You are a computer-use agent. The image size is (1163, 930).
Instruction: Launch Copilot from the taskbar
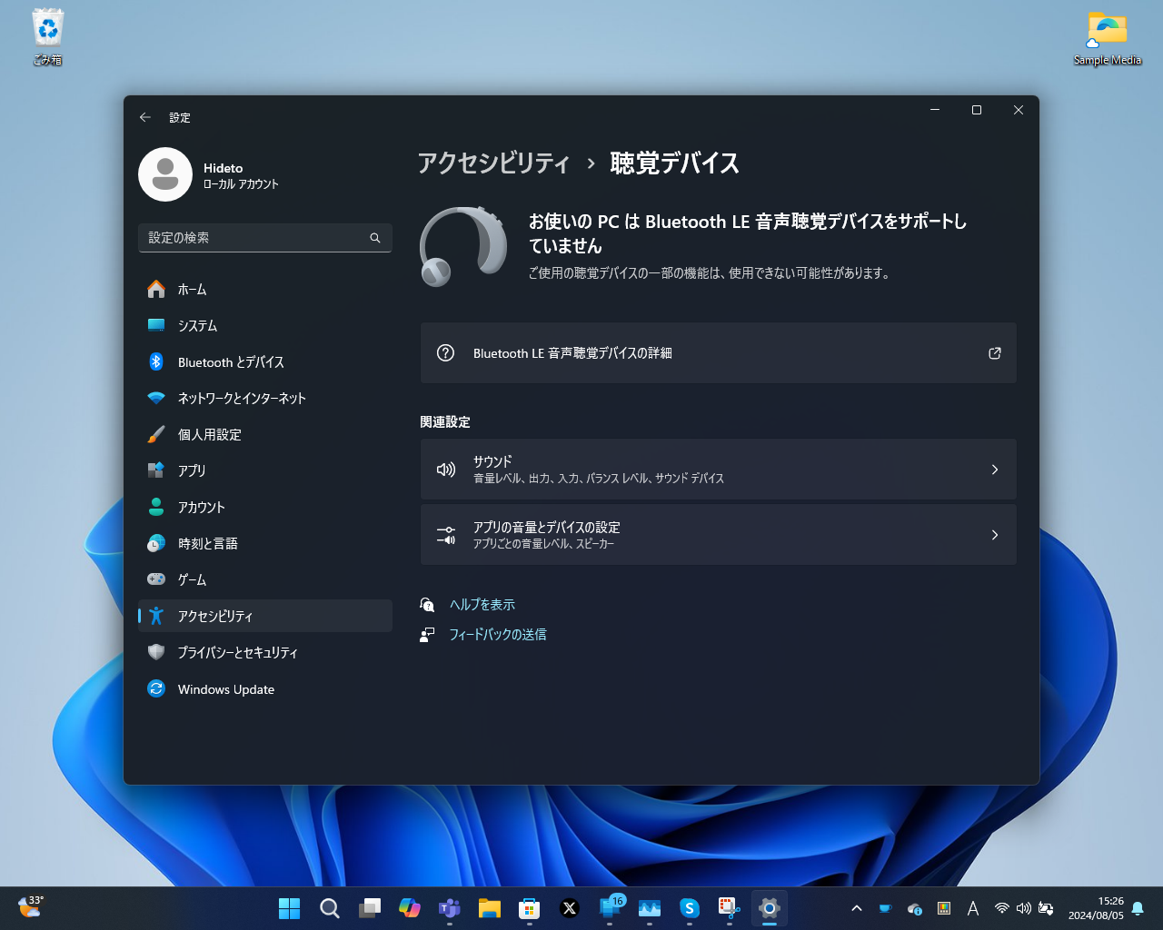pyautogui.click(x=410, y=908)
